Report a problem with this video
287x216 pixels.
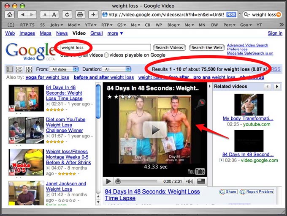[x=257, y=192]
